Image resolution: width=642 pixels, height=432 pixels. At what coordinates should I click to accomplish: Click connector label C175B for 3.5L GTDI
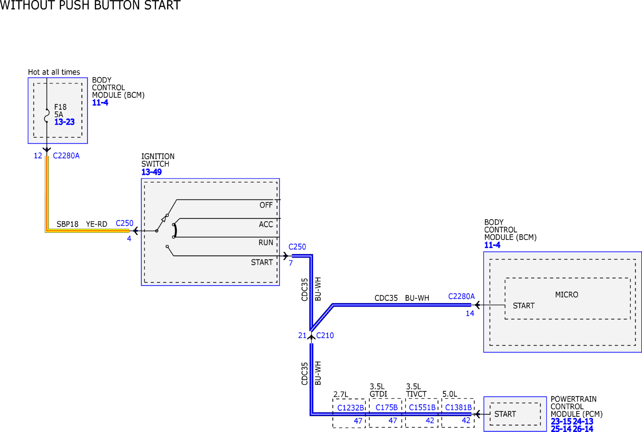point(386,407)
